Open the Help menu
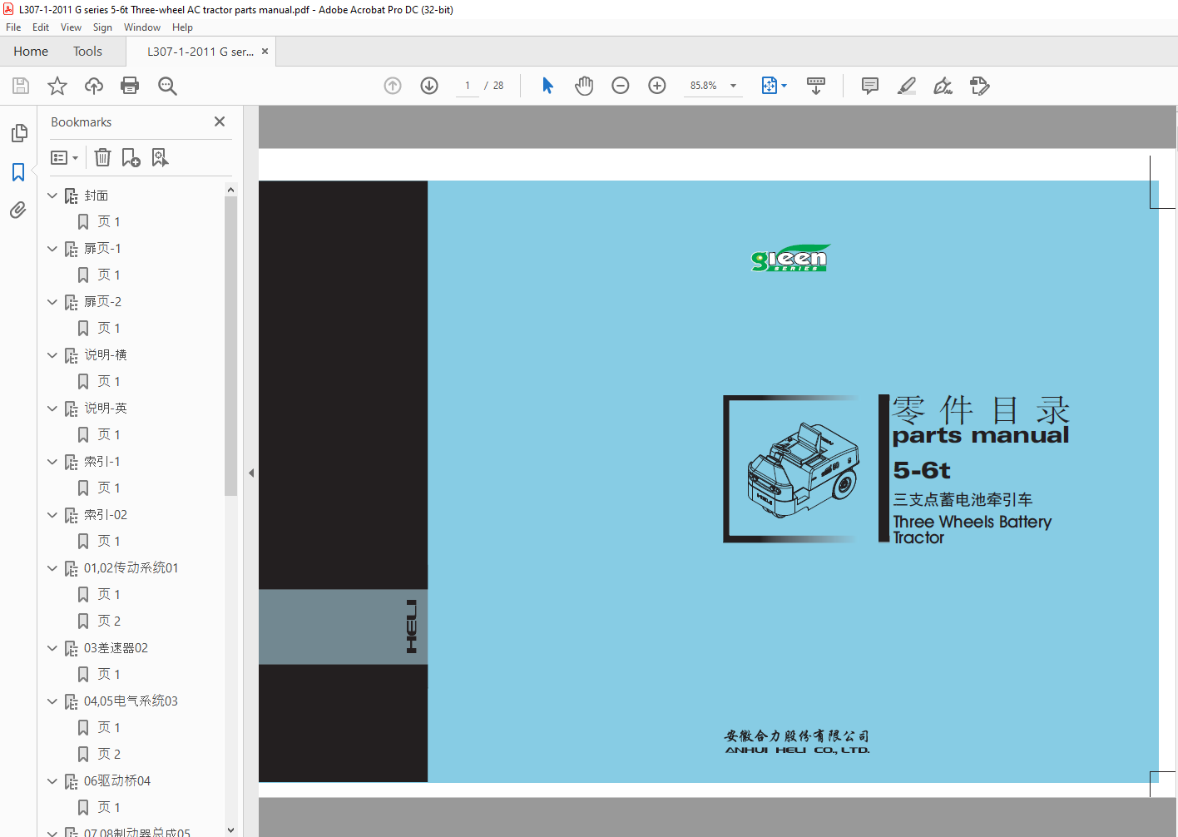This screenshot has height=837, width=1178. (x=182, y=27)
